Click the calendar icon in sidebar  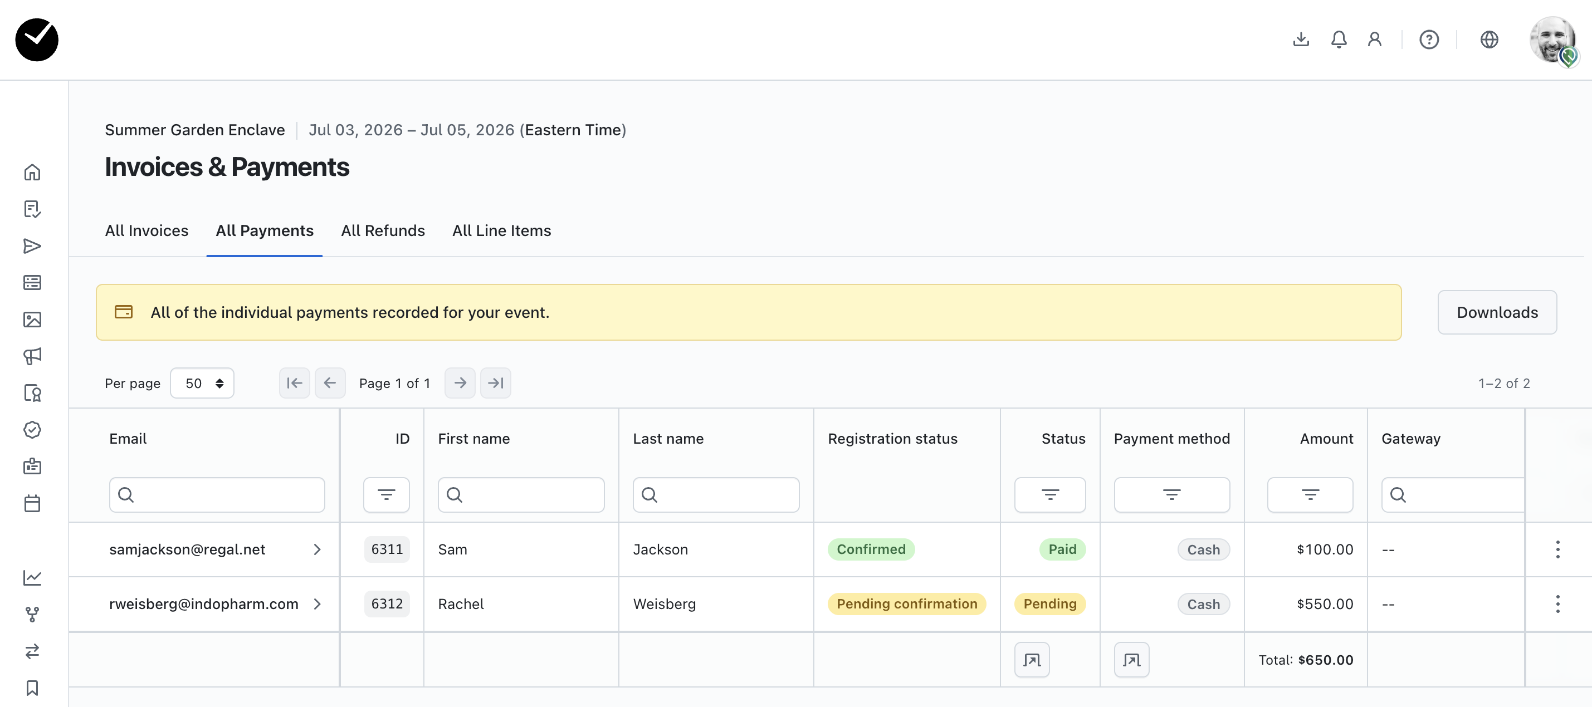pyautogui.click(x=32, y=503)
